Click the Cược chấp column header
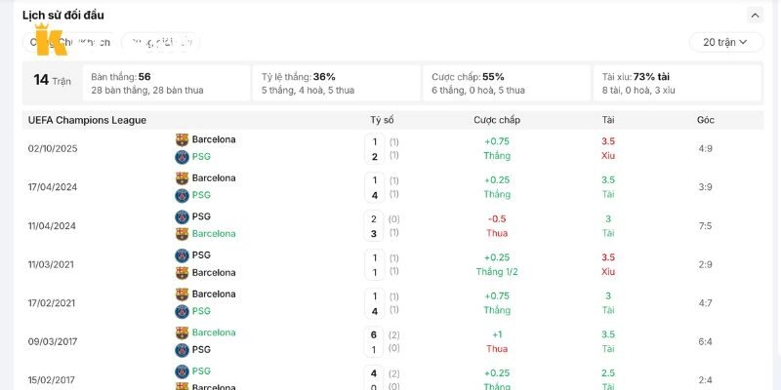 point(497,120)
